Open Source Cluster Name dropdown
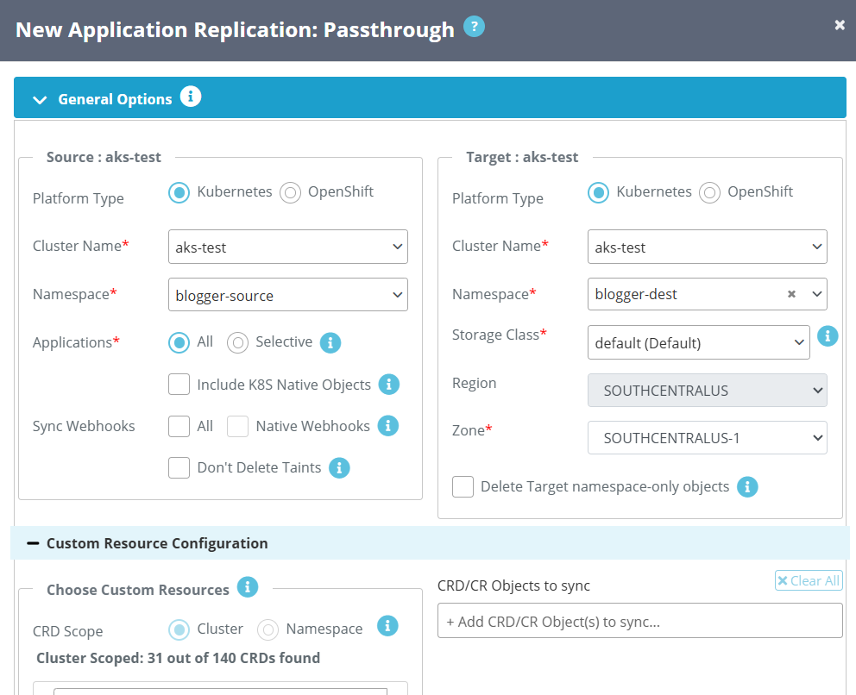This screenshot has height=695, width=856. (x=287, y=247)
